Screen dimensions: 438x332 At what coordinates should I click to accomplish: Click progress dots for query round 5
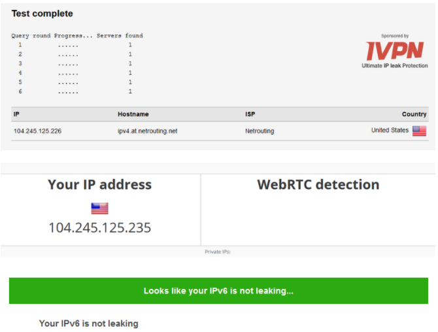click(x=68, y=83)
